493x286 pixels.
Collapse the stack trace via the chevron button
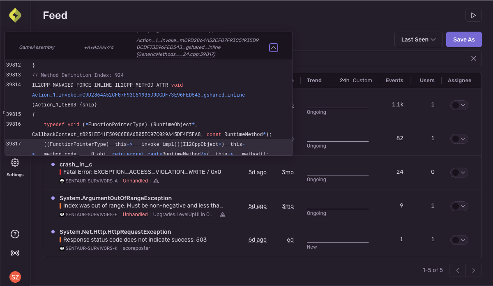pos(274,48)
